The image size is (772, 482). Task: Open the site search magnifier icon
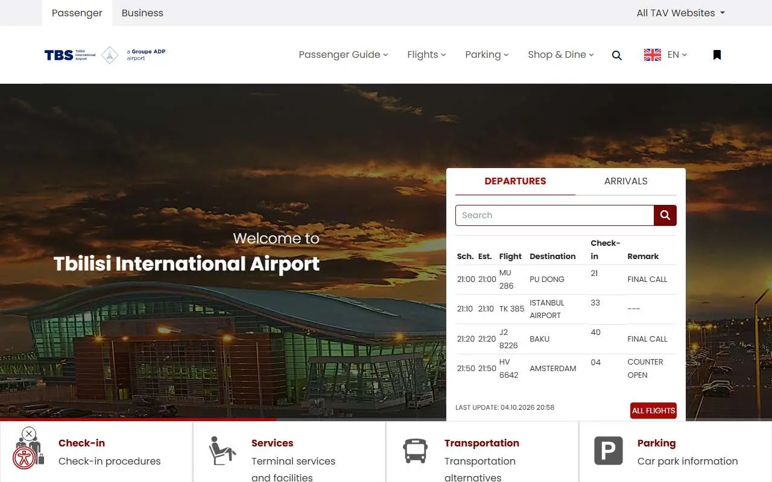coord(616,55)
